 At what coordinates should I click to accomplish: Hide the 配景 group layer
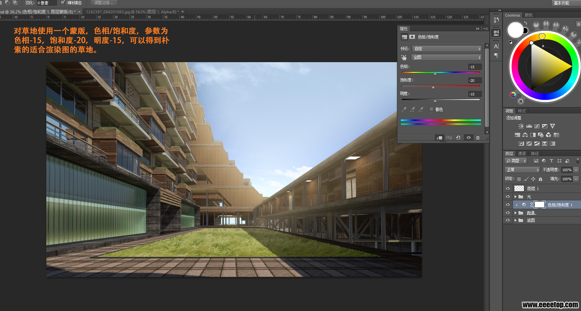tap(508, 213)
